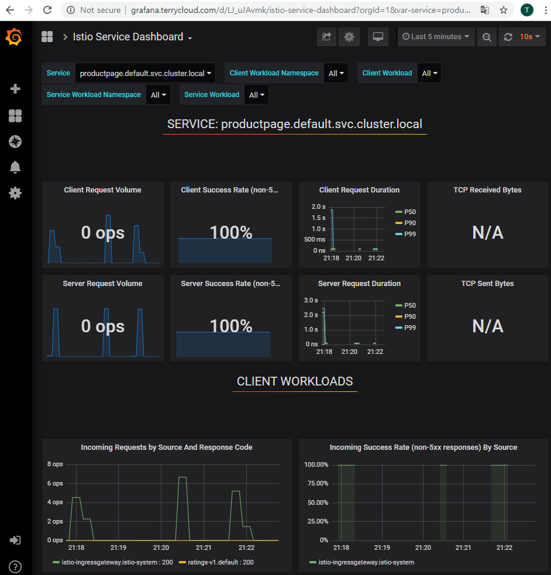Viewport: 551px width, 575px height.
Task: Reload the page with browser reload icon
Action: pyautogui.click(x=47, y=10)
